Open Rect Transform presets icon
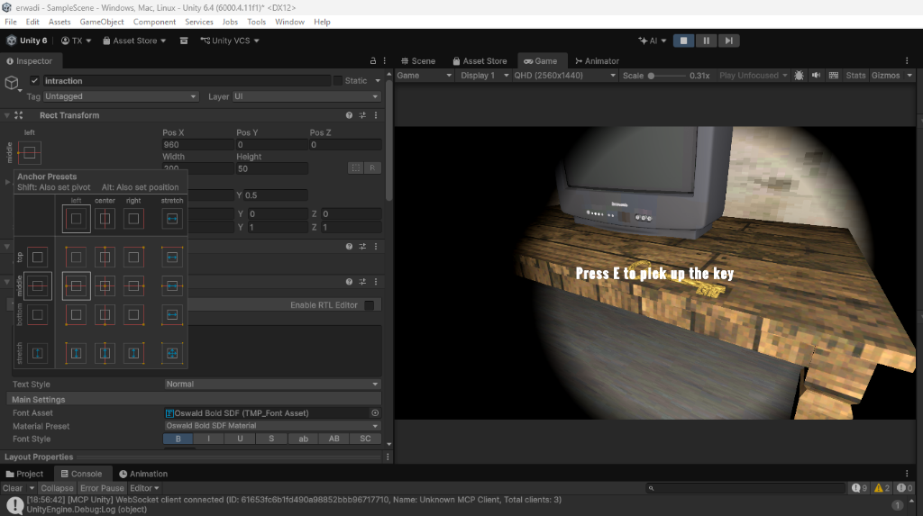The width and height of the screenshot is (923, 516). [x=362, y=115]
